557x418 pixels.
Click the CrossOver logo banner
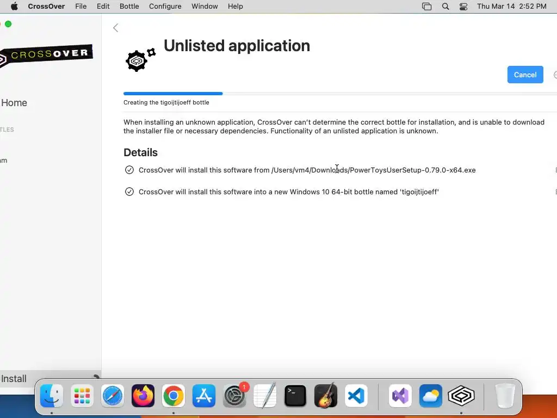click(x=46, y=56)
